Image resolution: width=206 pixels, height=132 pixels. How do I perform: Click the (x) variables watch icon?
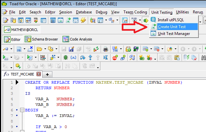coord(73,58)
